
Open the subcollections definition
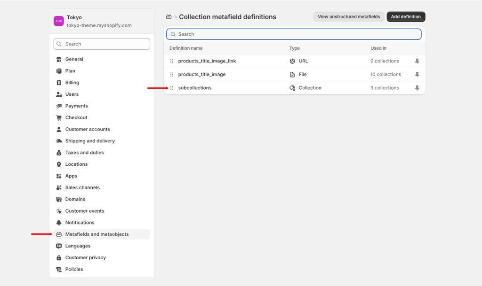(x=194, y=88)
